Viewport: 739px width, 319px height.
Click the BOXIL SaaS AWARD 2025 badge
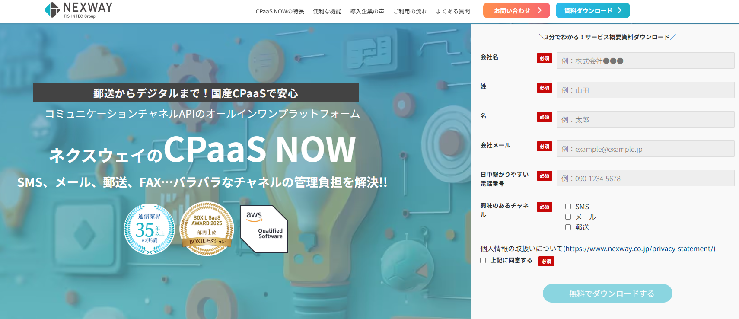pos(207,229)
